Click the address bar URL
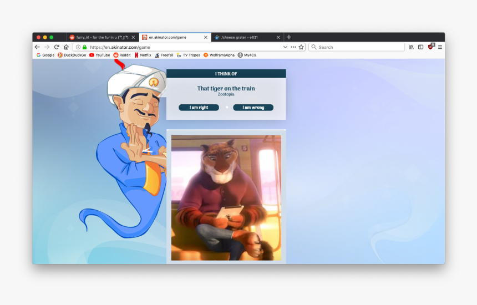Image resolution: width=477 pixels, height=305 pixels. [x=120, y=47]
